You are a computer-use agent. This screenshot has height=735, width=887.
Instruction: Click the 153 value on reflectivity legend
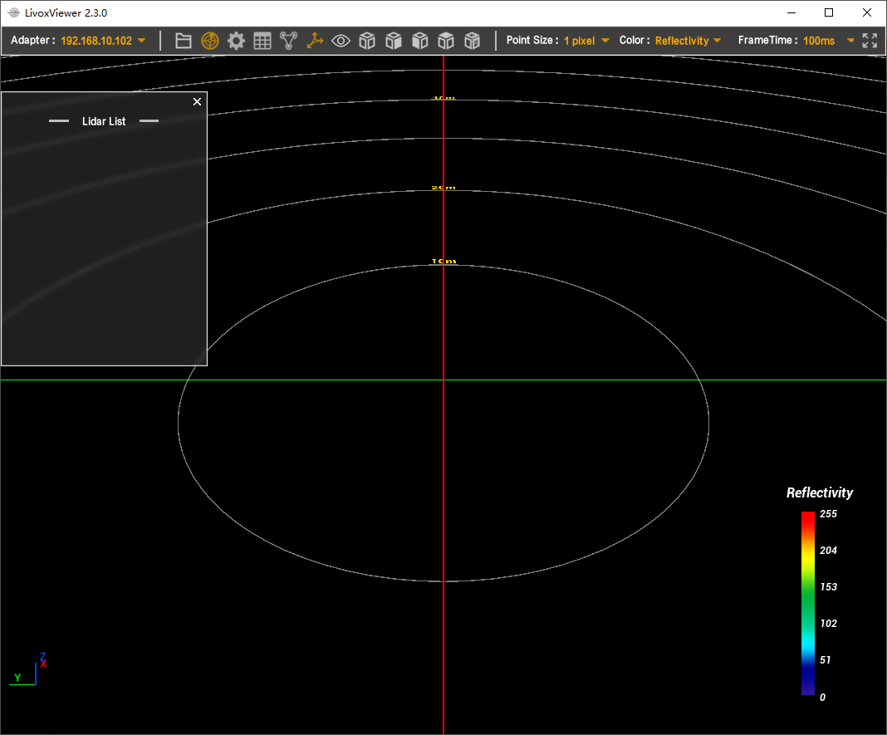pos(828,587)
